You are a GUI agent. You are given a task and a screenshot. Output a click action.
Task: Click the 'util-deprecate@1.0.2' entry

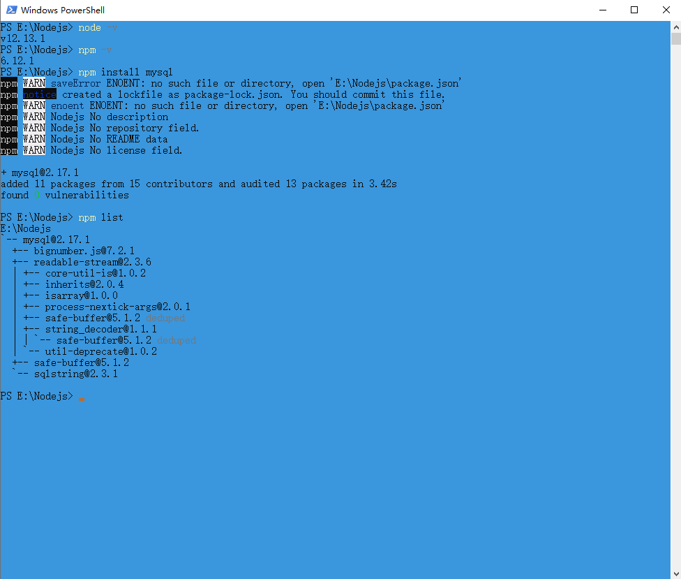pyautogui.click(x=101, y=351)
